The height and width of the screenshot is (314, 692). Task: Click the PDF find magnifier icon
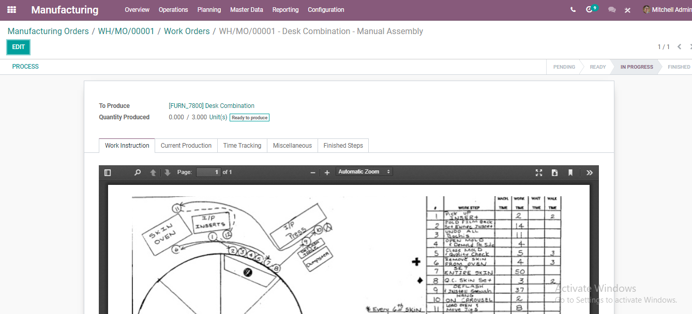pos(138,172)
